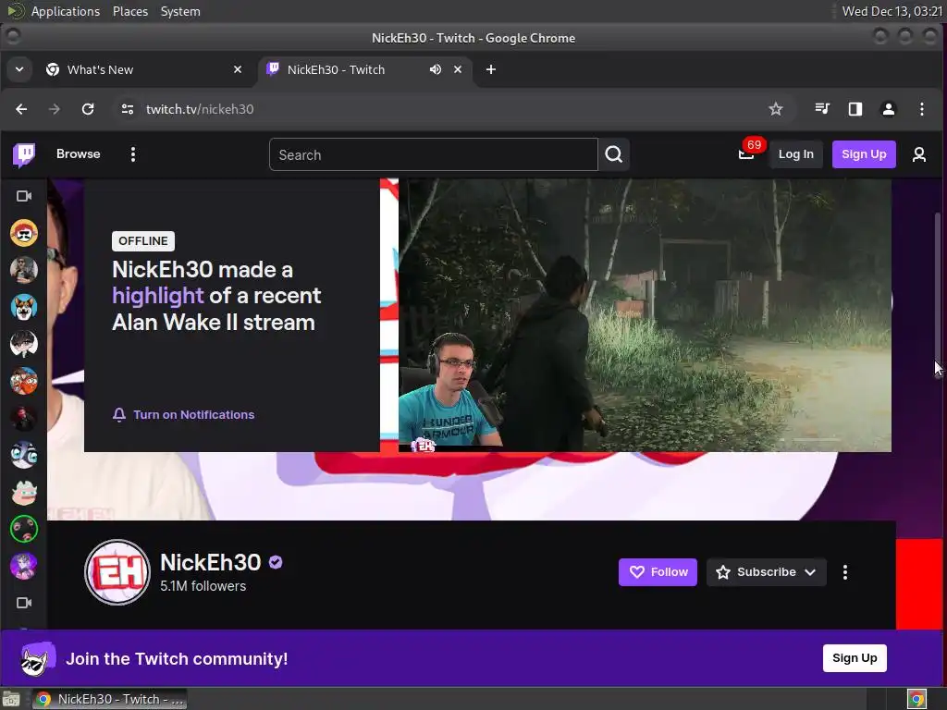Toggle the Chrome side panel
947x710 pixels.
click(x=855, y=109)
